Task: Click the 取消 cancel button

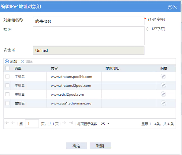Action: pos(100,146)
